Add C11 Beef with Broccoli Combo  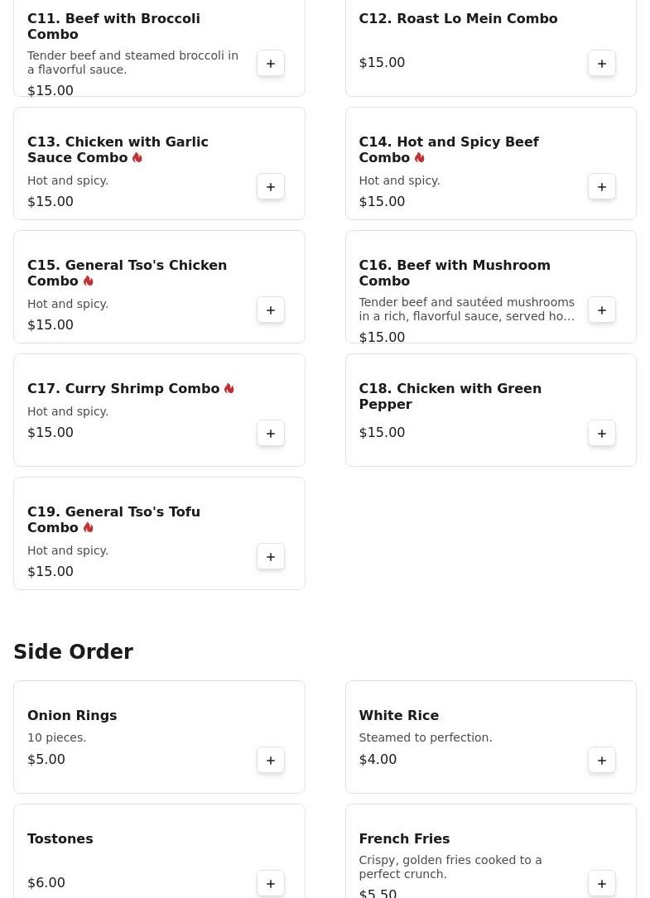(x=271, y=64)
